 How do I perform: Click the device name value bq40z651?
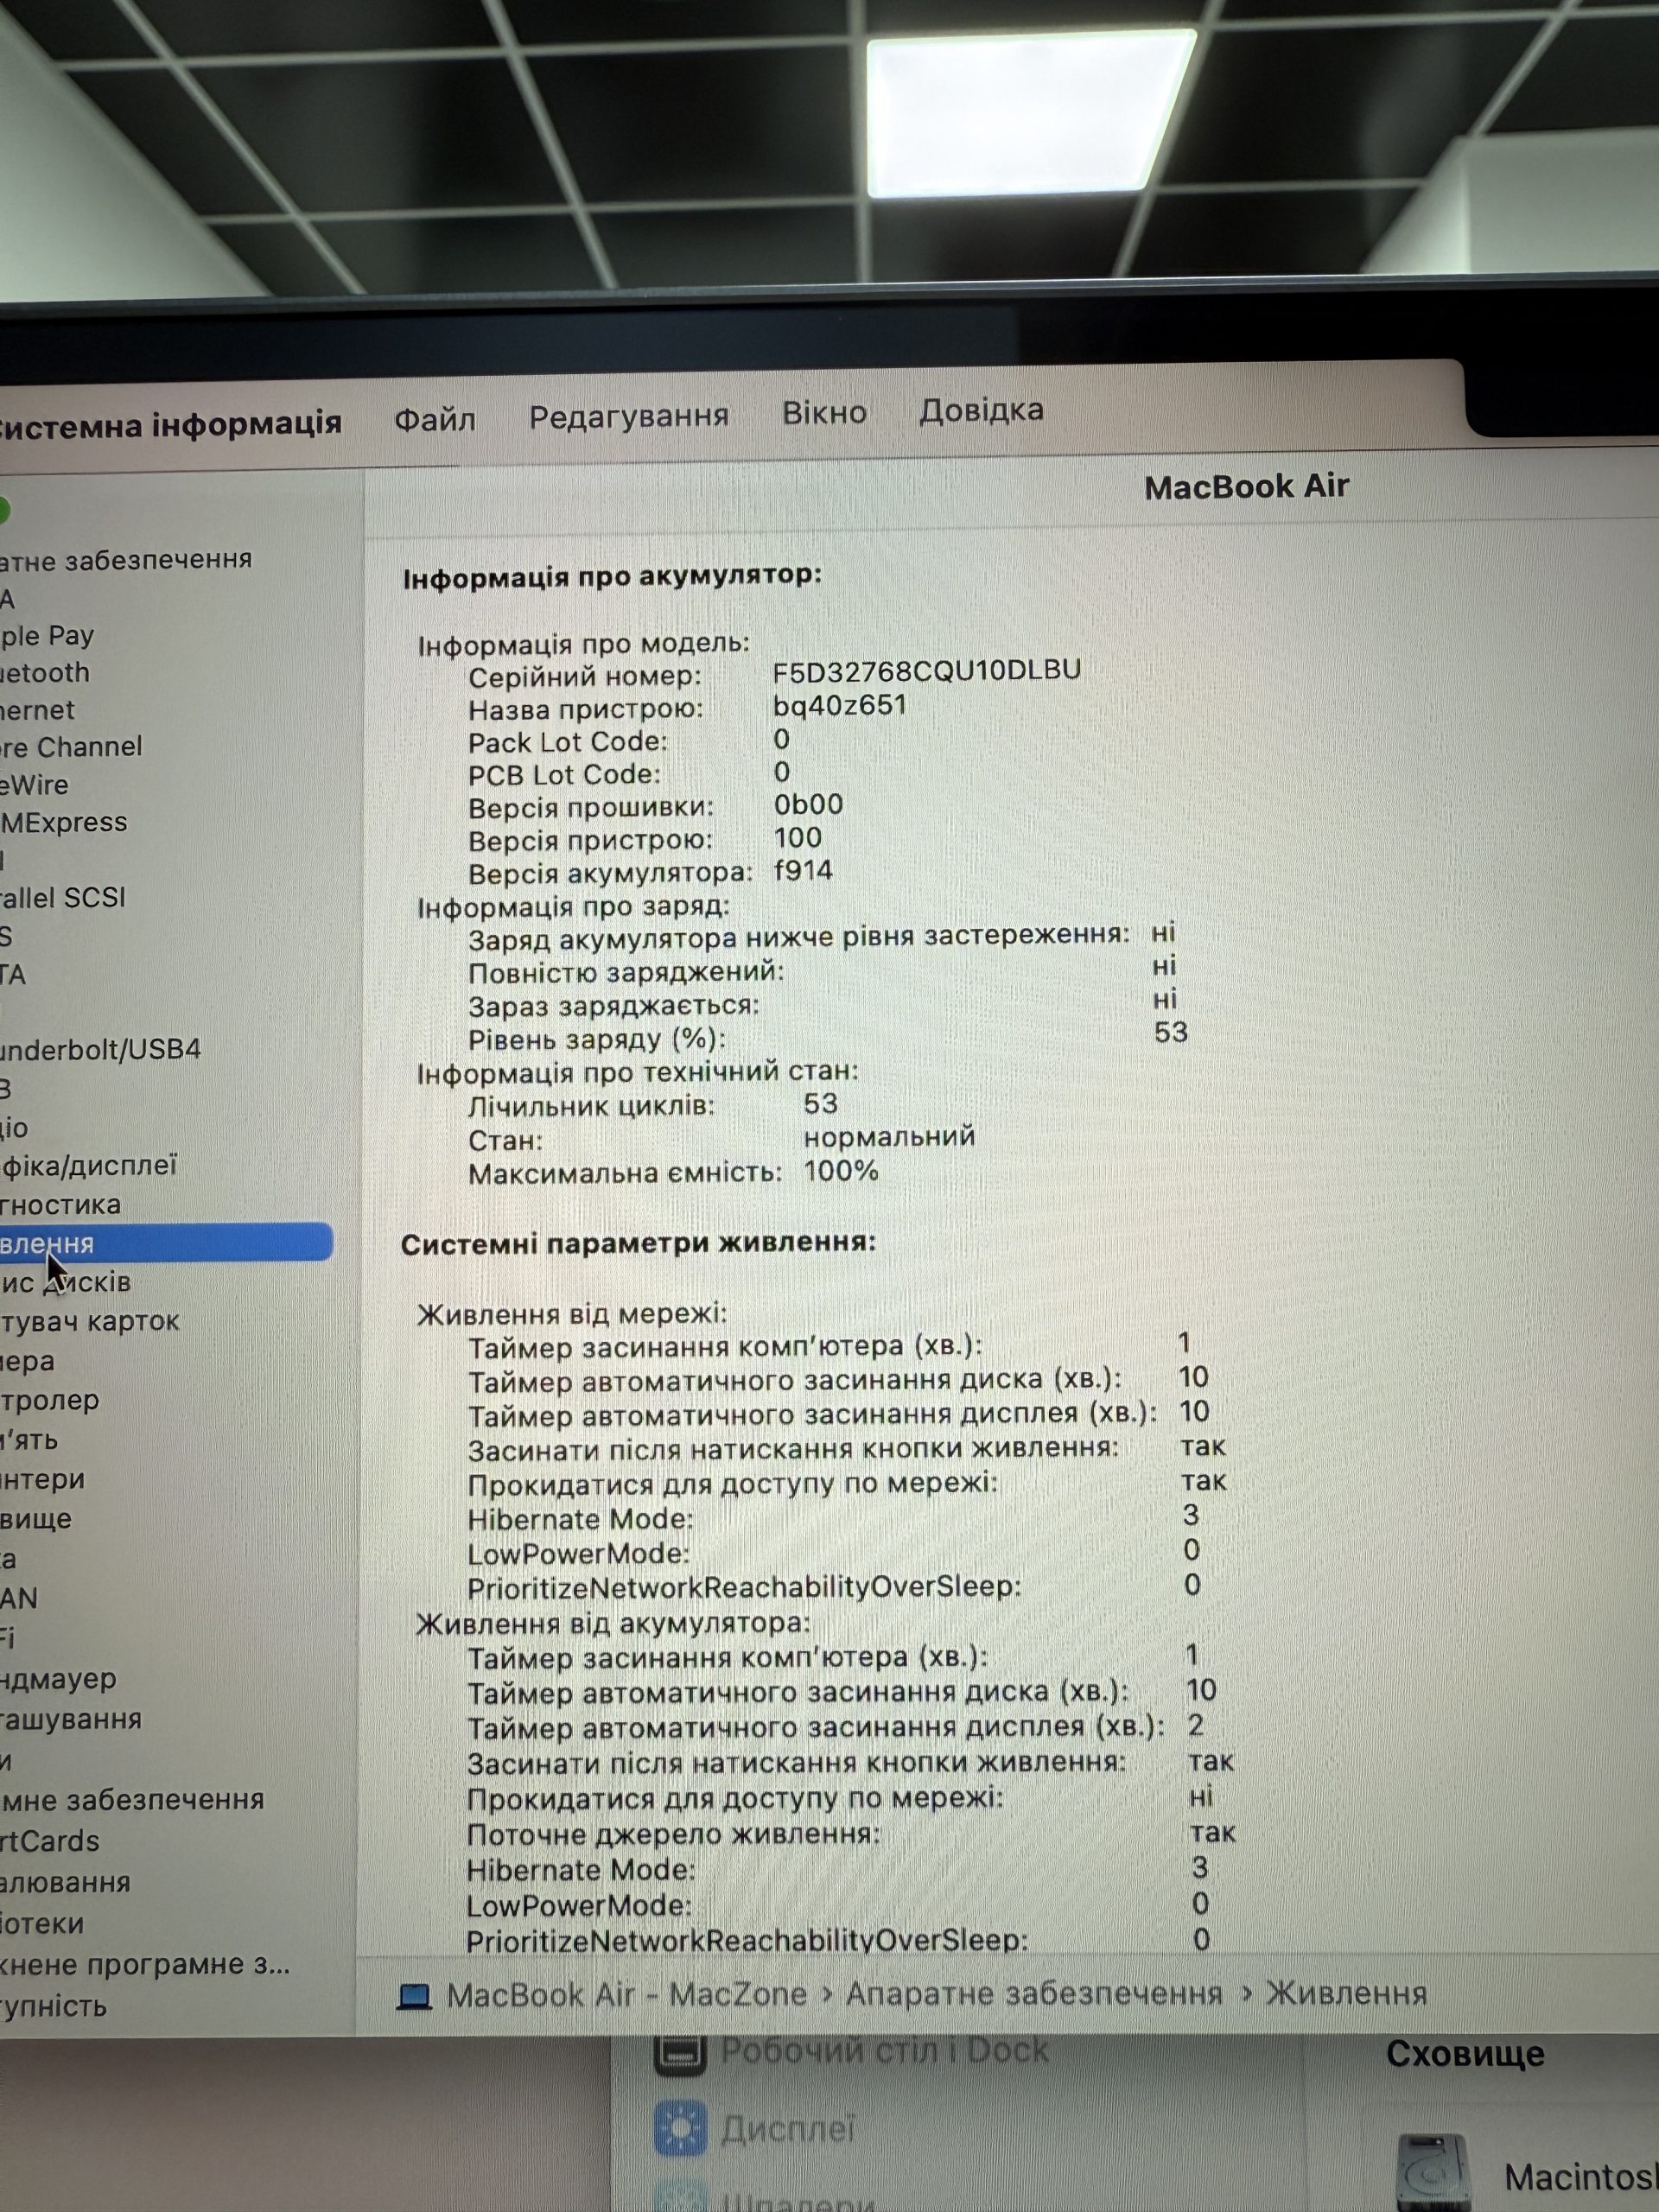pyautogui.click(x=840, y=705)
